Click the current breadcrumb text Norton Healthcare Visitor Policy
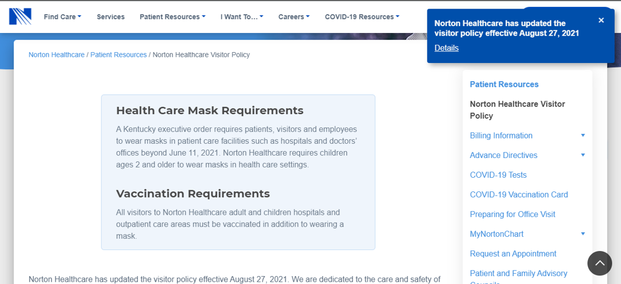 pos(201,55)
